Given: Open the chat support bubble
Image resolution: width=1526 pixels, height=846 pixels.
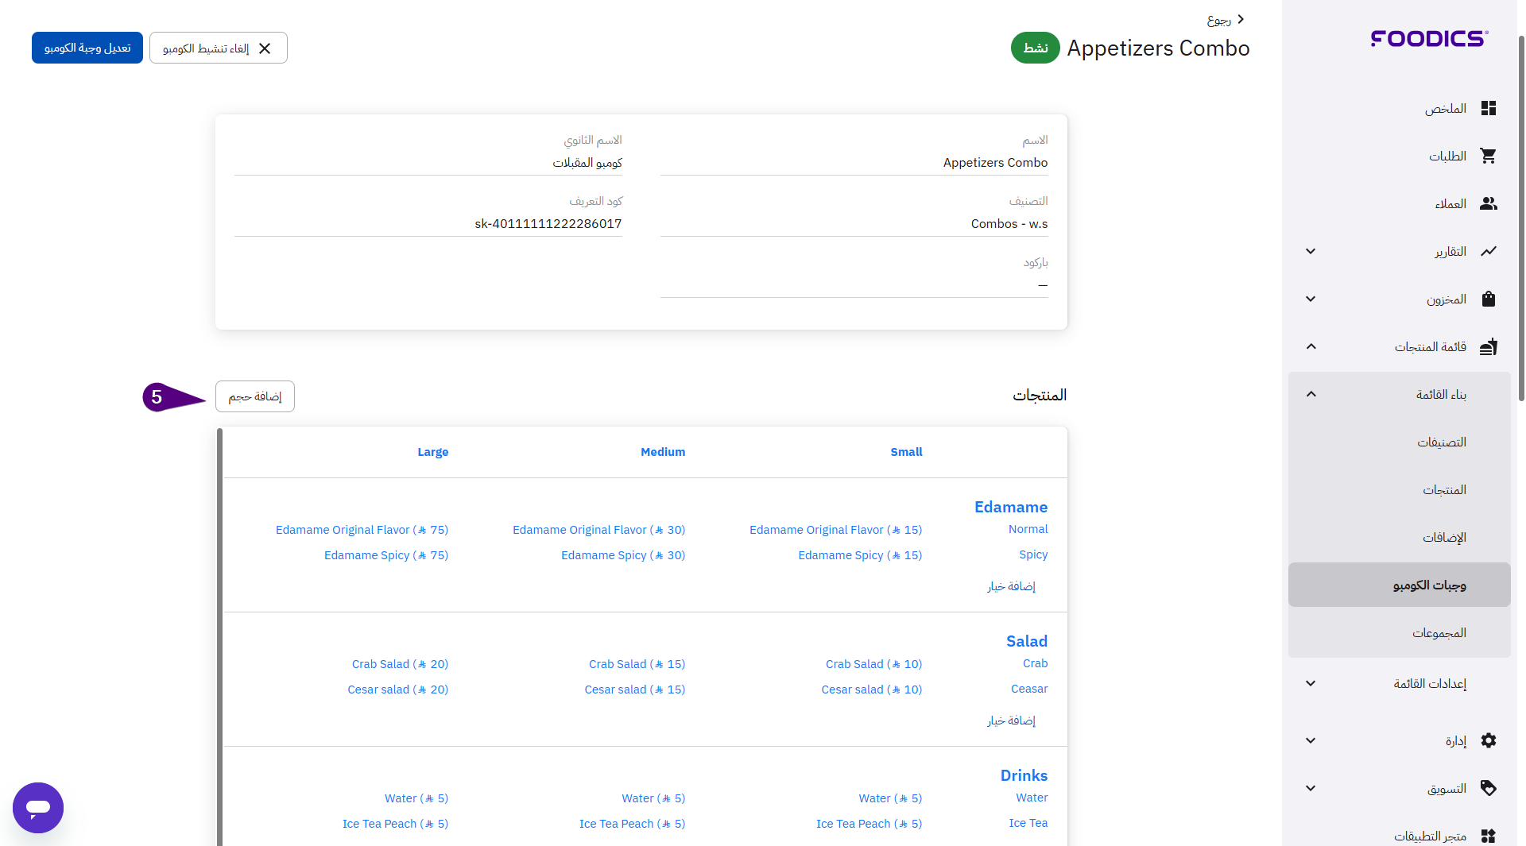Looking at the screenshot, I should pyautogui.click(x=38, y=808).
